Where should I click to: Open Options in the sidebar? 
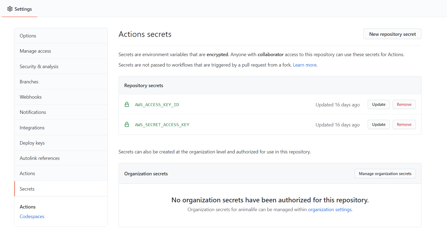click(x=28, y=36)
